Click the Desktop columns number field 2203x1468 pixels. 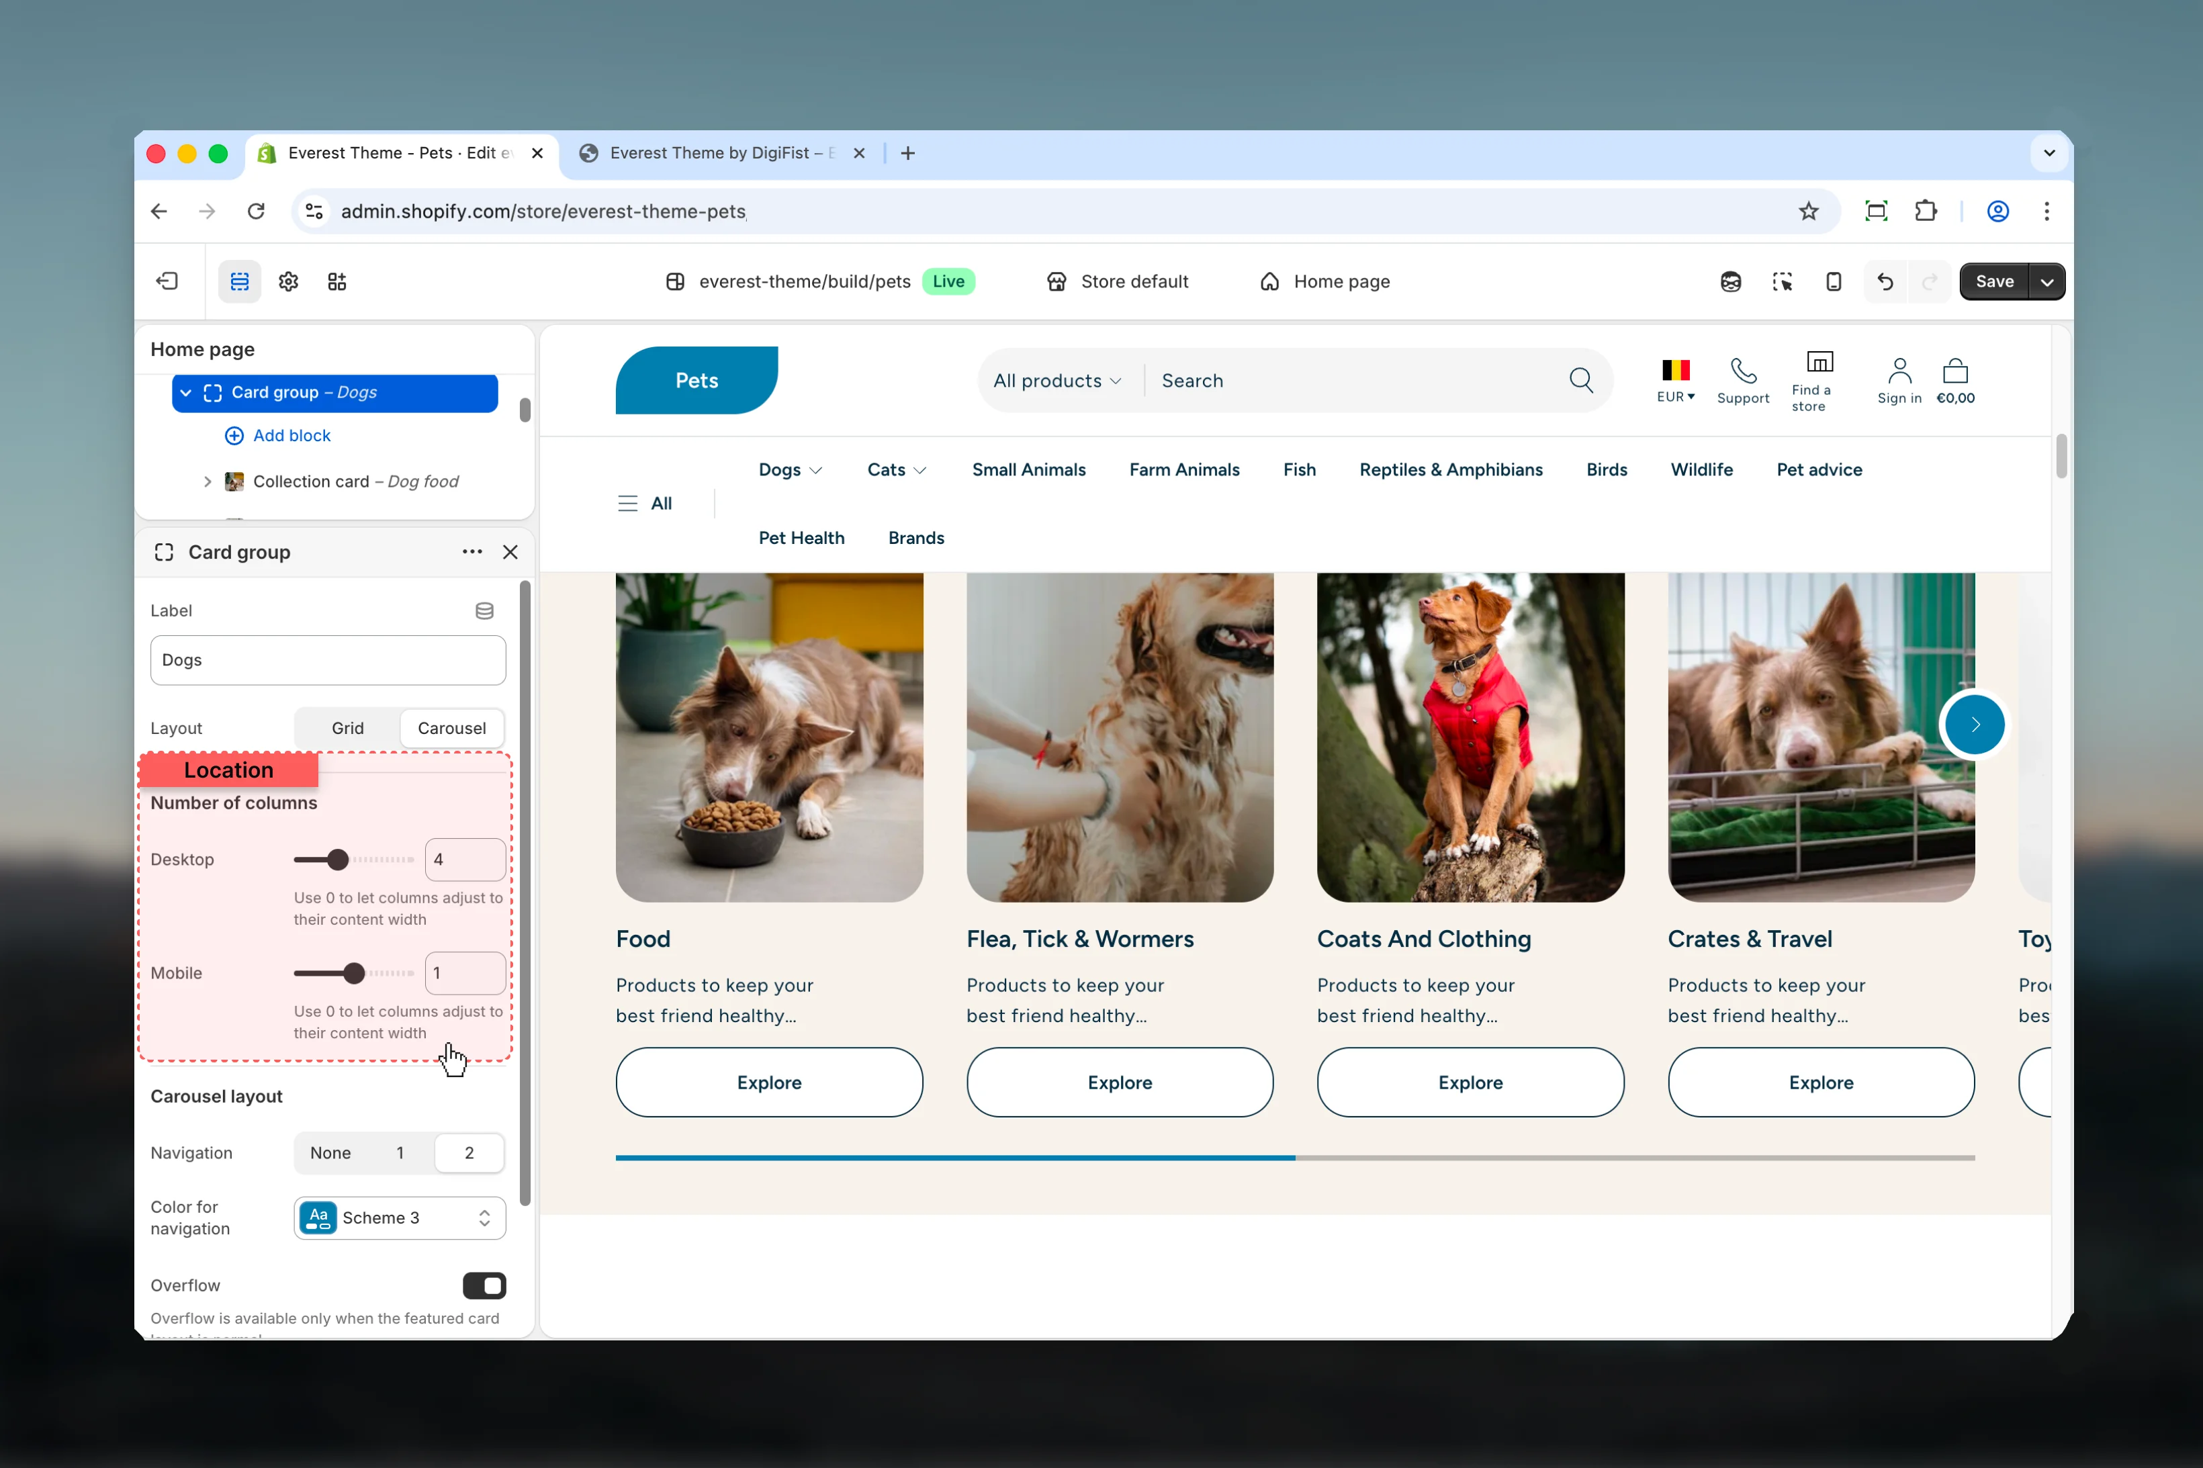[465, 858]
